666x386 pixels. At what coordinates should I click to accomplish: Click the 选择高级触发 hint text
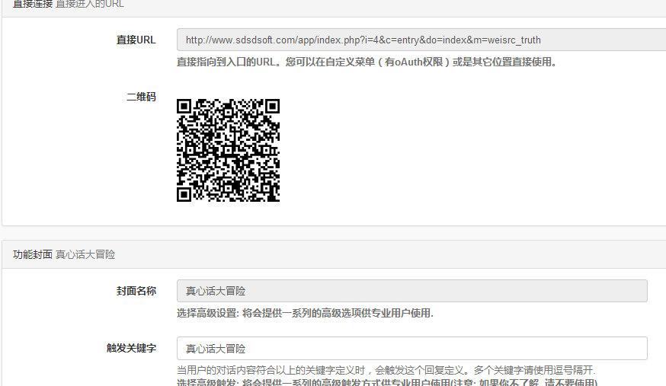coord(387,381)
